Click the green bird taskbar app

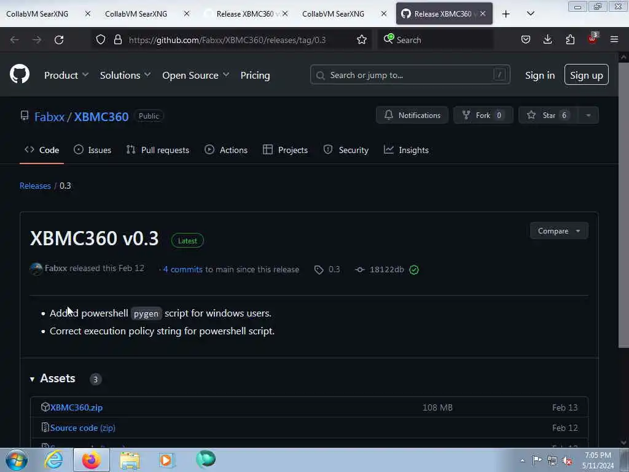pos(206,459)
